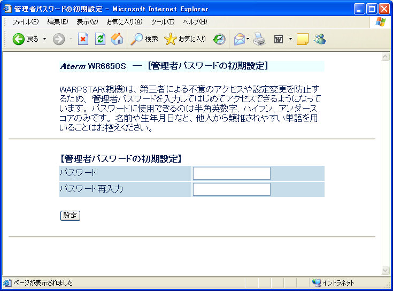Viewport: 393px width, 291px height.
Task: Click the yellow Discuss note icon
Action: [303, 39]
